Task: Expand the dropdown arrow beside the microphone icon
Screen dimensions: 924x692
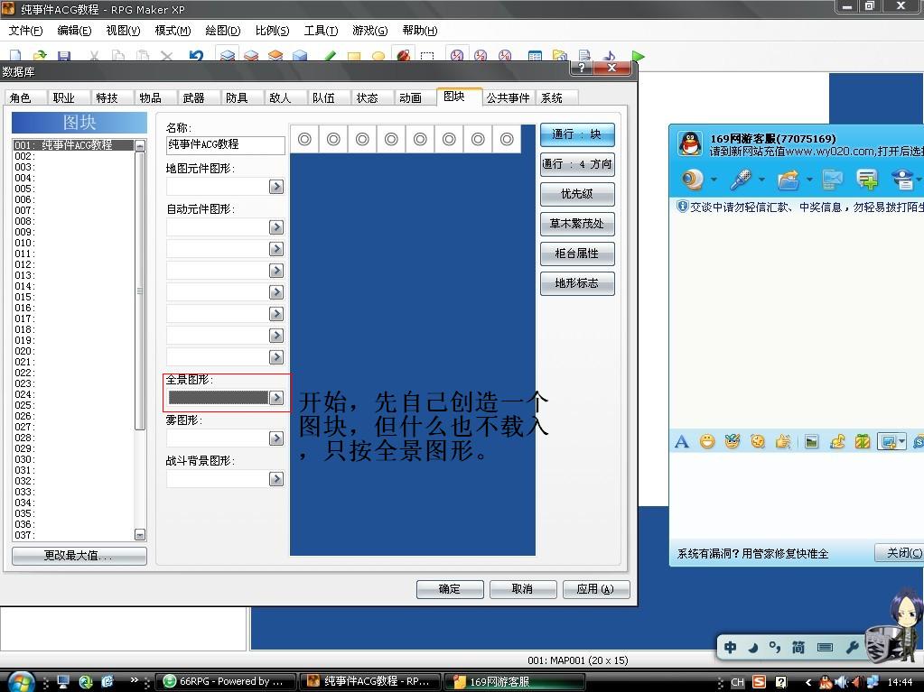Action: [762, 179]
